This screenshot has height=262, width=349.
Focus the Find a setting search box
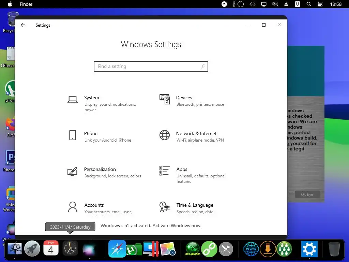click(x=151, y=67)
